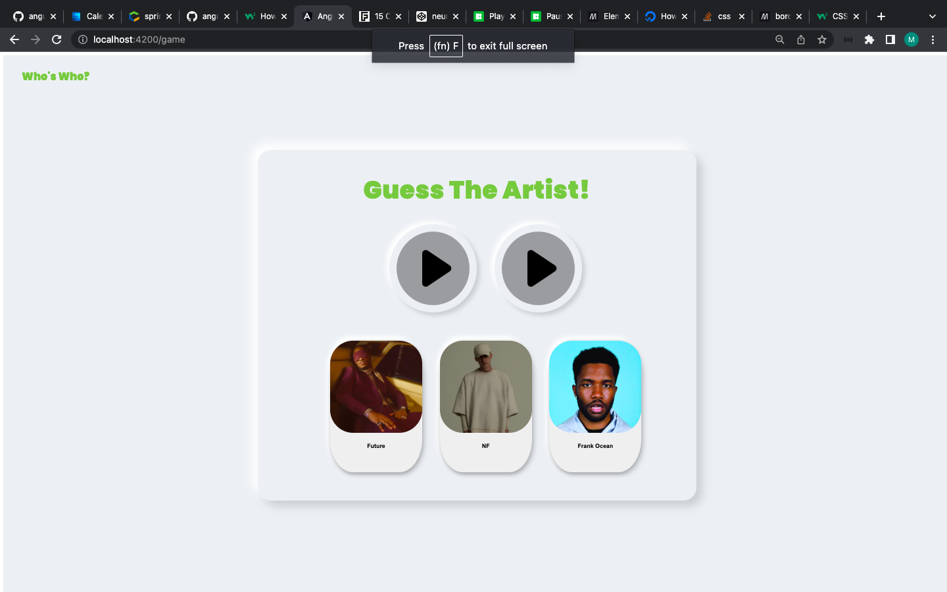947x592 pixels.
Task: Bookmark this page with the star icon
Action: (822, 39)
